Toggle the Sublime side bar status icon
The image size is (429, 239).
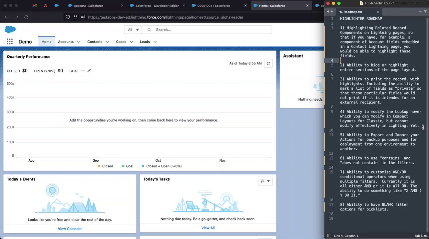(329, 236)
